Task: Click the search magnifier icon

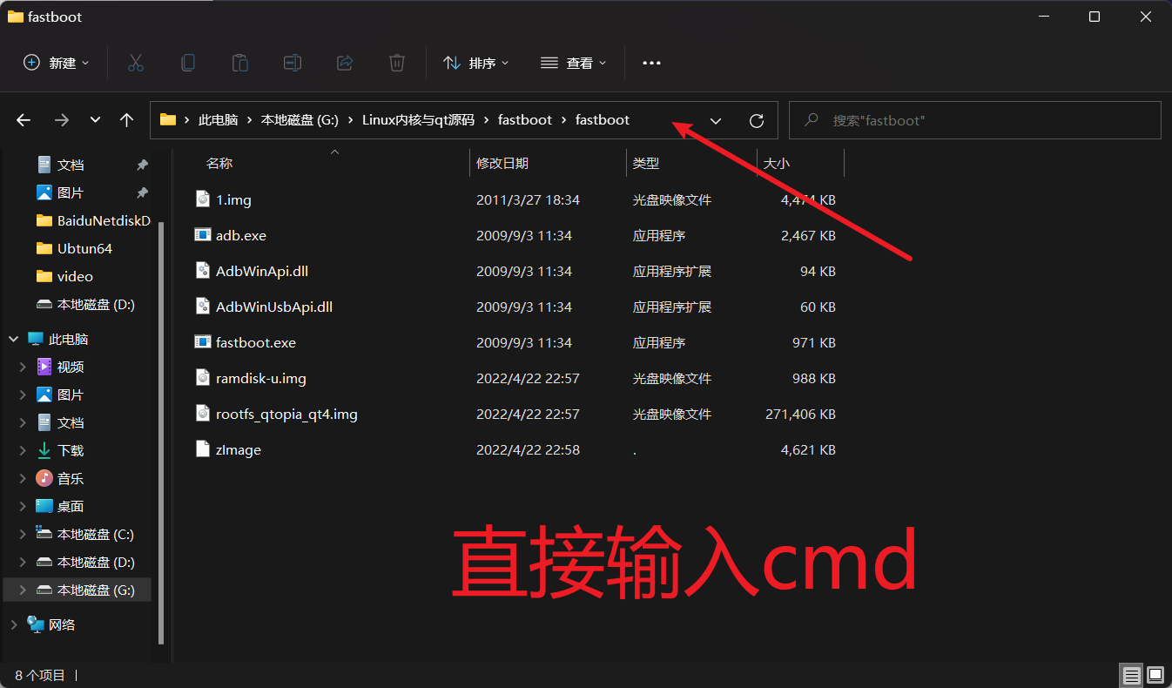Action: point(811,120)
